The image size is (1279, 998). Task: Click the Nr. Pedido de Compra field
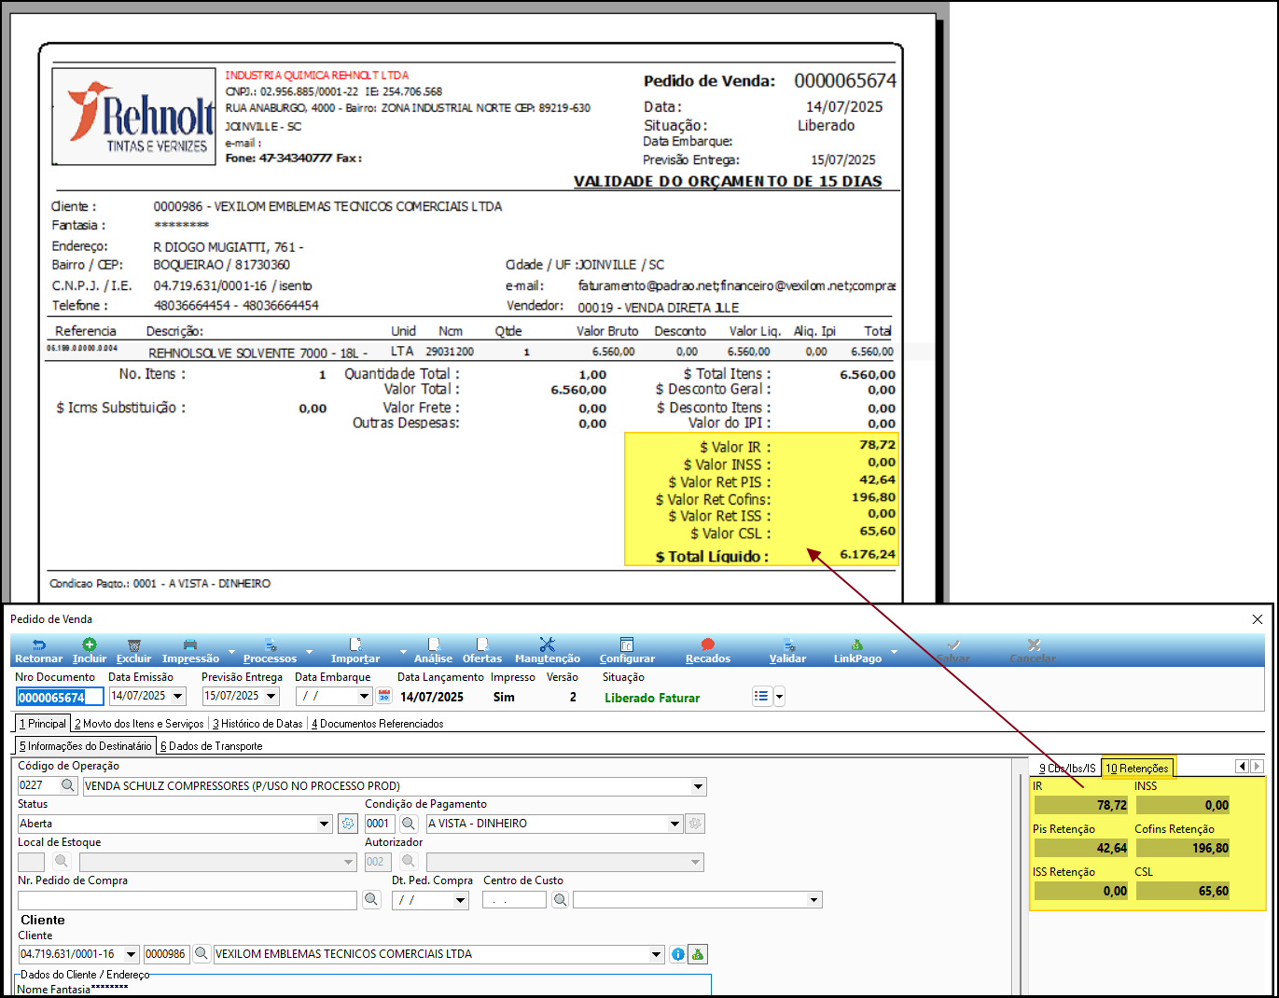point(188,900)
